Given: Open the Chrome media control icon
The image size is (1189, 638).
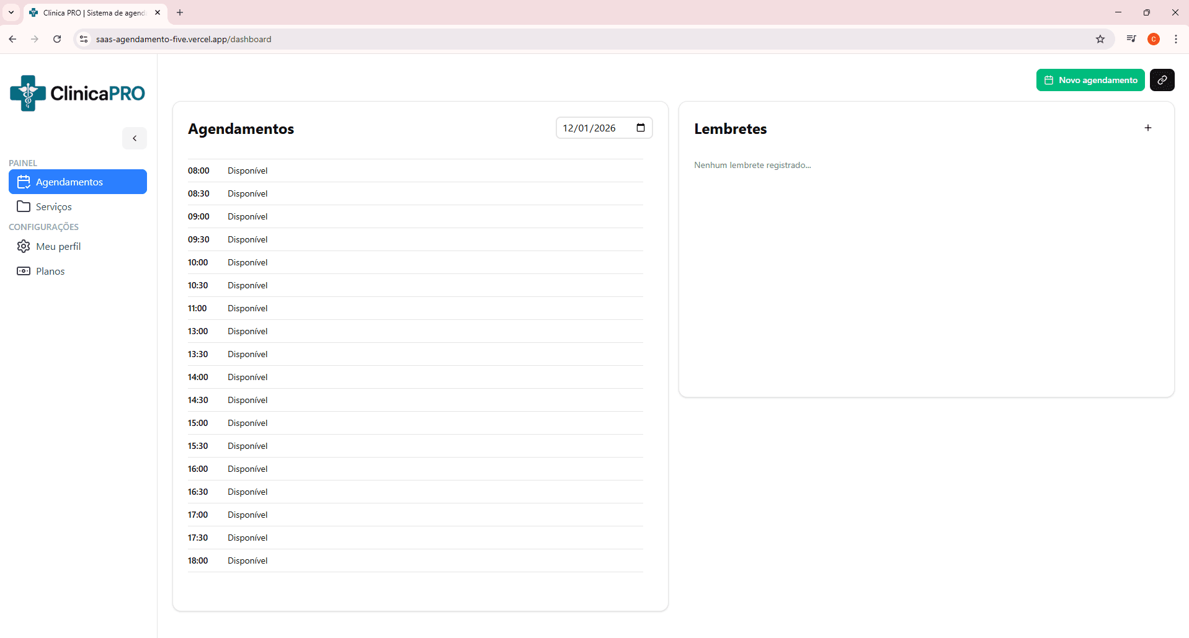Looking at the screenshot, I should coord(1131,39).
